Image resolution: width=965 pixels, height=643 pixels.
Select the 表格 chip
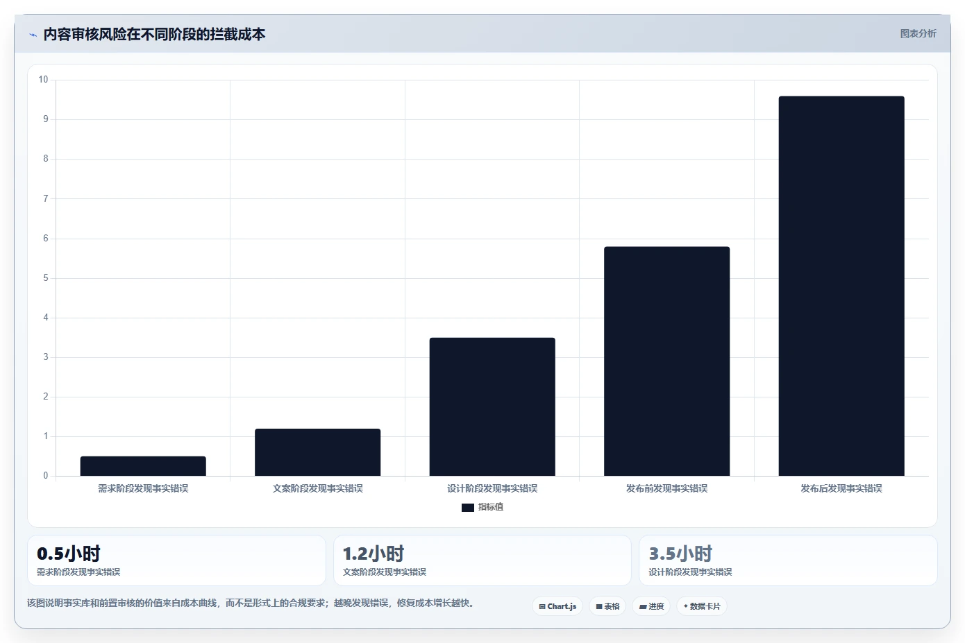(x=607, y=606)
